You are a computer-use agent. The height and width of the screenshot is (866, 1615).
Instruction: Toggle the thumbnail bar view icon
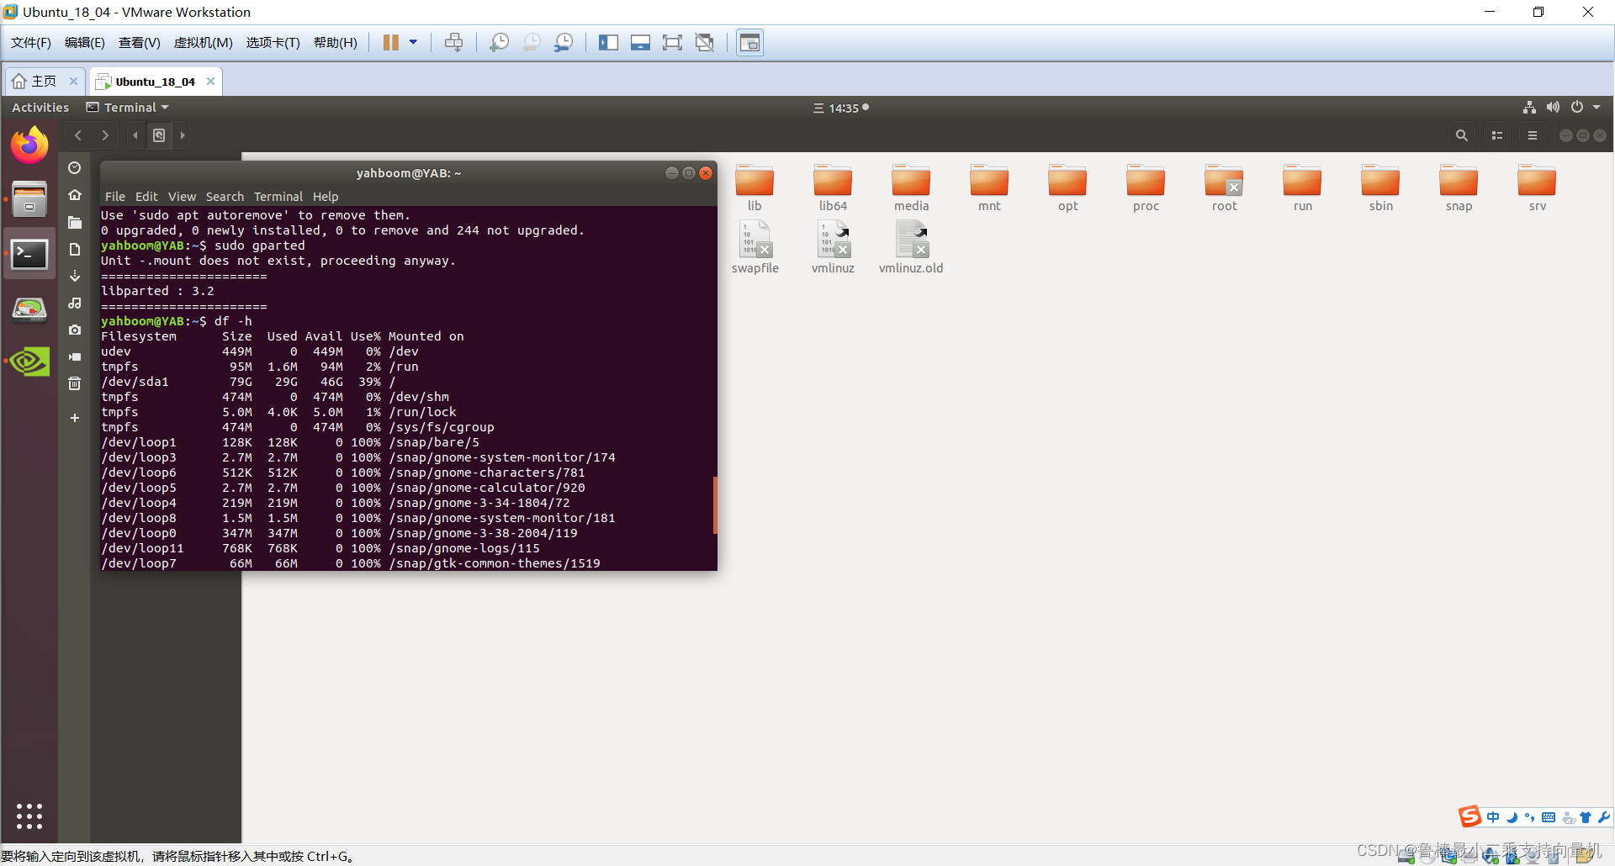(640, 43)
